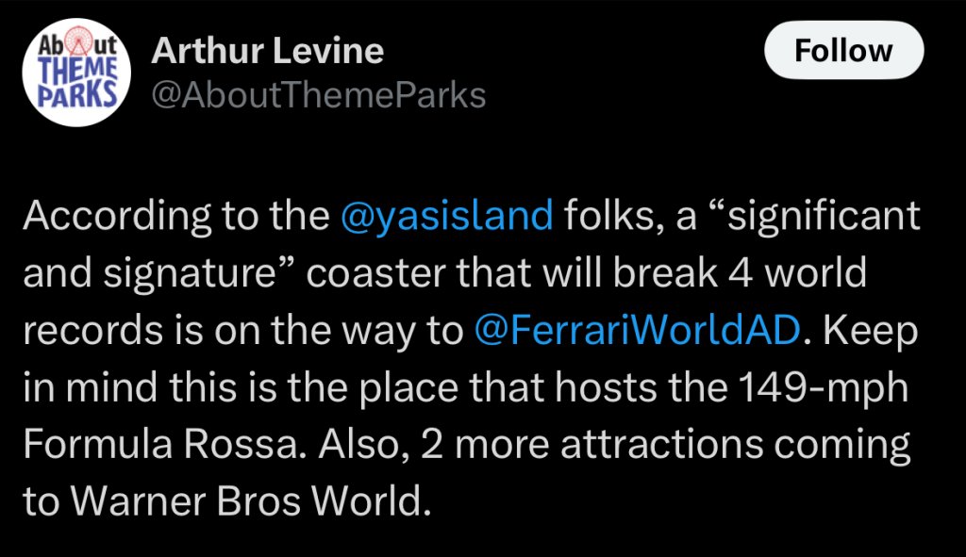Click "2 more attractions coming" text
Screen dimensions: 966x557
665,446
